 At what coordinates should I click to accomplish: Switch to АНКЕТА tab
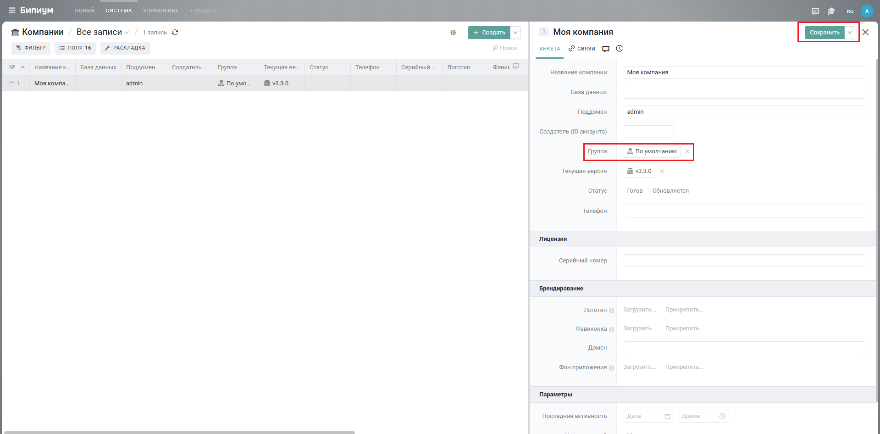coord(550,49)
